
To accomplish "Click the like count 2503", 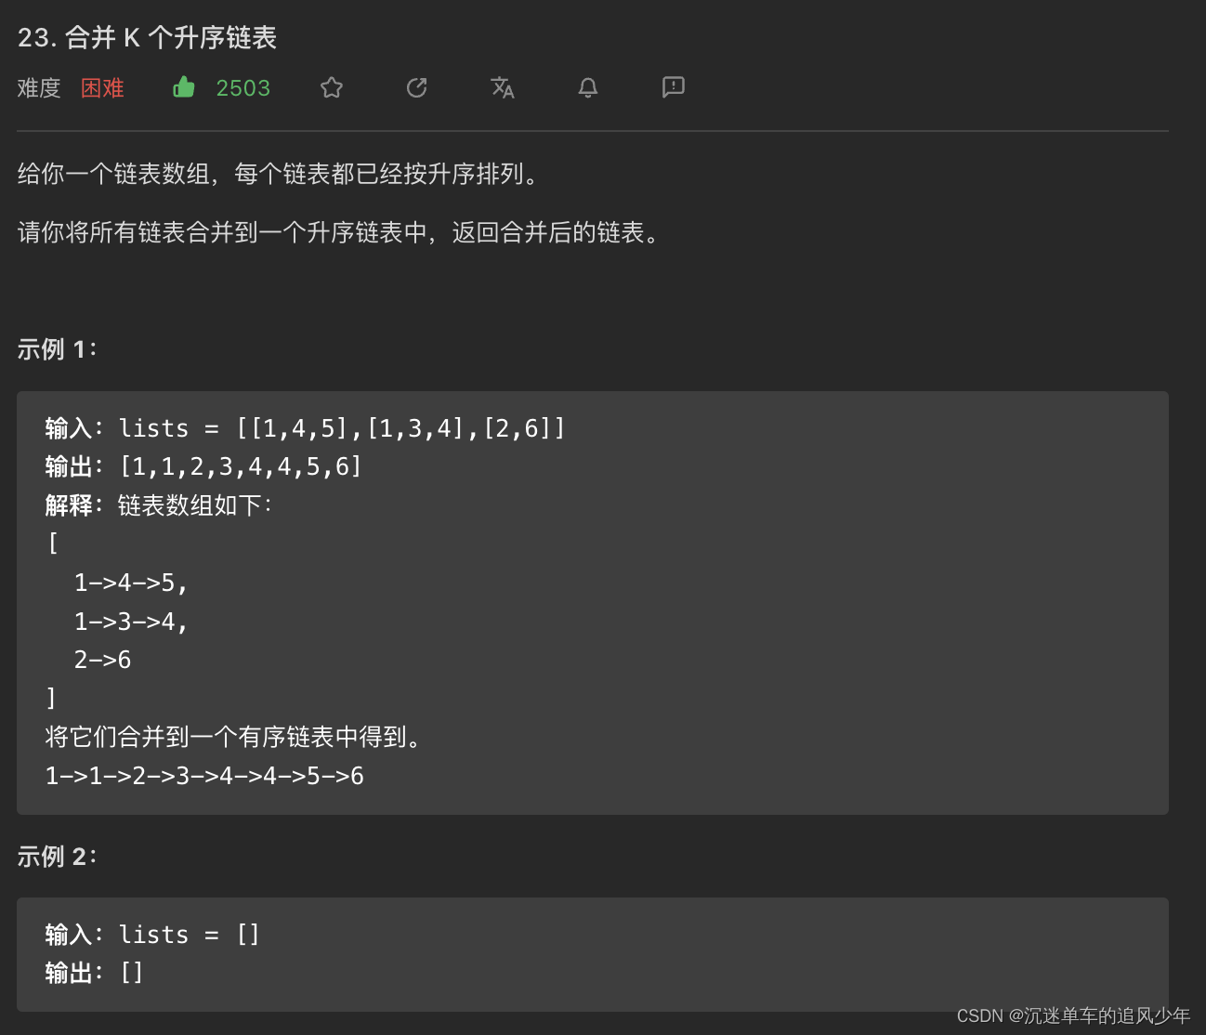I will pyautogui.click(x=243, y=88).
